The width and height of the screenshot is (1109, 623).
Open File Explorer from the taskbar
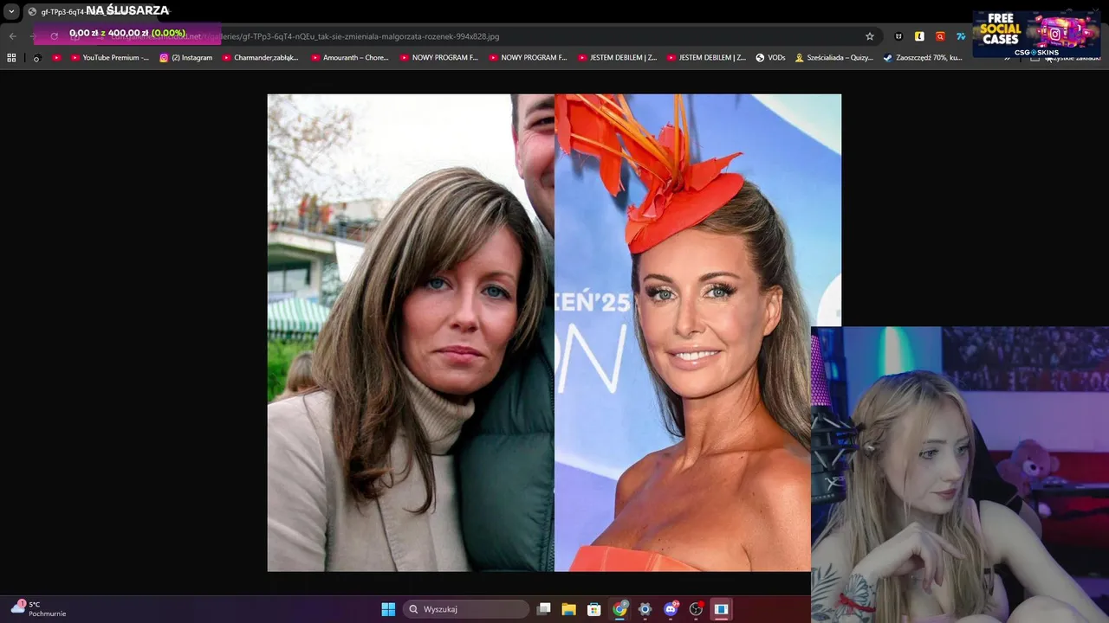[569, 609]
